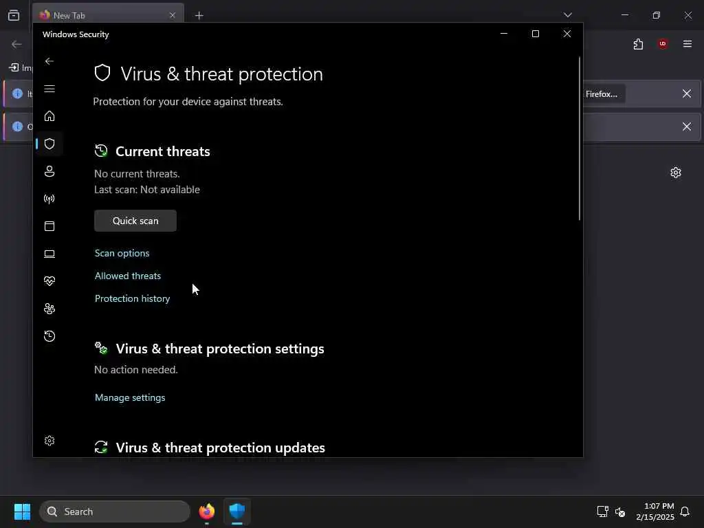704x528 pixels.
Task: Click Firefox back navigation arrow
Action: [16, 44]
